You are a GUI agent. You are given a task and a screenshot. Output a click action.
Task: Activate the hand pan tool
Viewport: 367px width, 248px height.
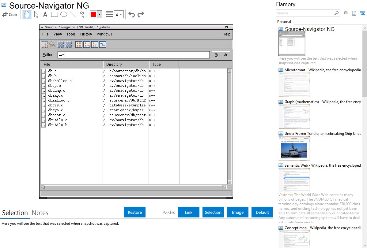[27, 14]
